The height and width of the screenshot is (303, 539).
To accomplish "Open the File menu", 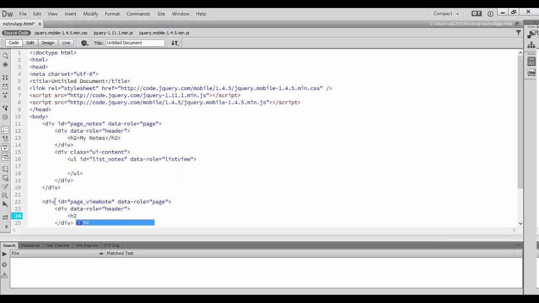I will 23,14.
